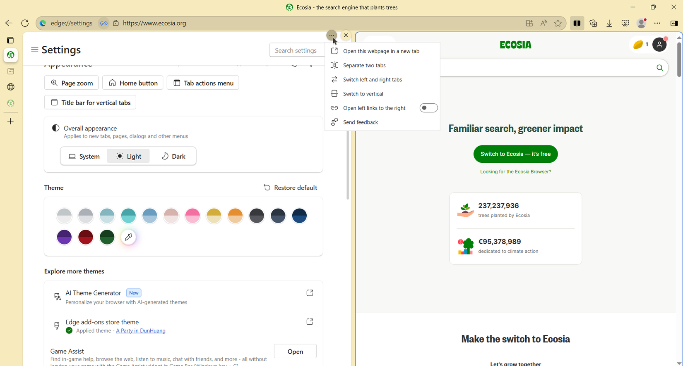Open Looking for the Ecosia Browser link
The width and height of the screenshot is (683, 366).
tap(515, 172)
